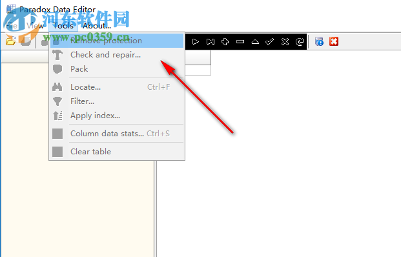Click the open folder toolbar icon

click(11, 41)
